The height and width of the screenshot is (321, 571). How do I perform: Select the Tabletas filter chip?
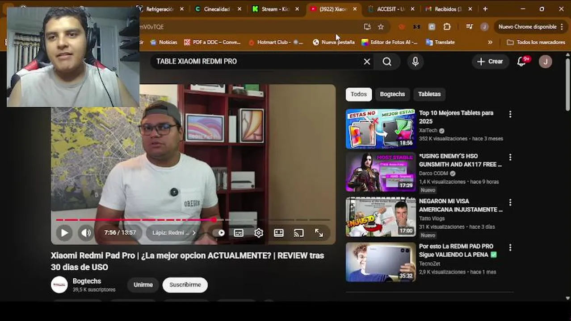(x=429, y=94)
